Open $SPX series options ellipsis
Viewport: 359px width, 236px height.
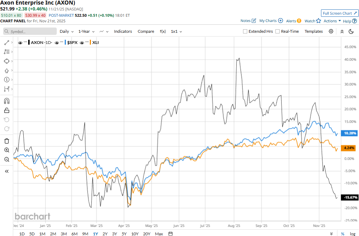click(62, 42)
